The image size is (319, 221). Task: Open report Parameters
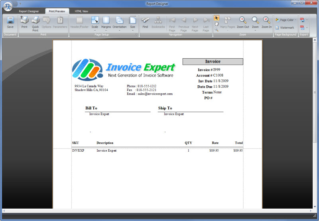[60, 23]
